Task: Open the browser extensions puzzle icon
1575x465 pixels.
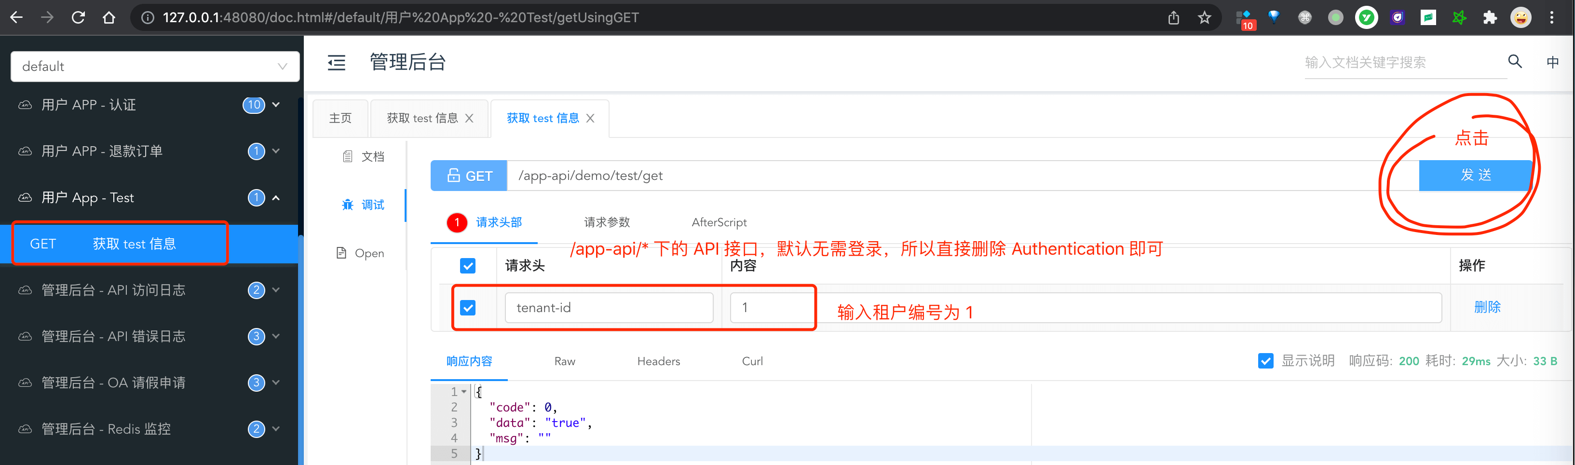Action: (x=1489, y=17)
